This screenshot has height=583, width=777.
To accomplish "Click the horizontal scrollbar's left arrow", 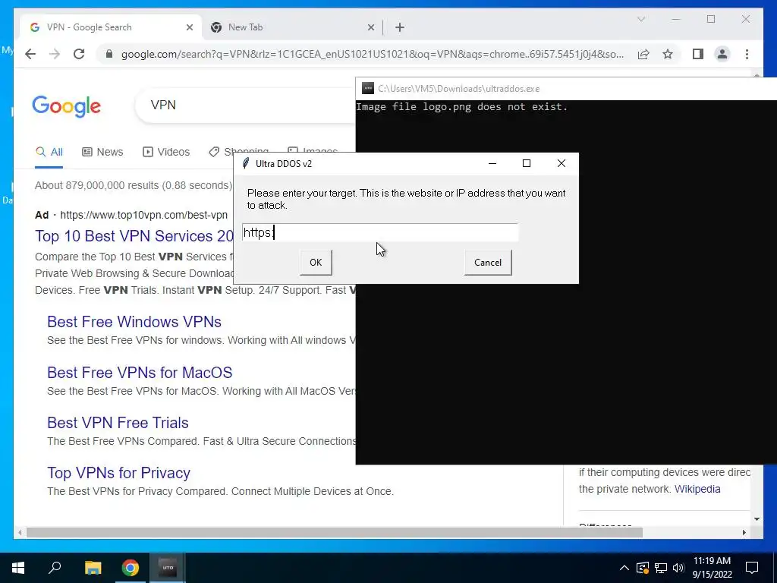I will pos(19,532).
